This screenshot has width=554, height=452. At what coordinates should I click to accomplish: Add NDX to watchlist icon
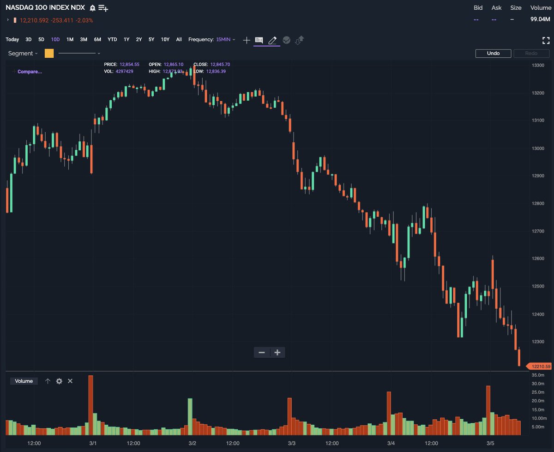103,8
